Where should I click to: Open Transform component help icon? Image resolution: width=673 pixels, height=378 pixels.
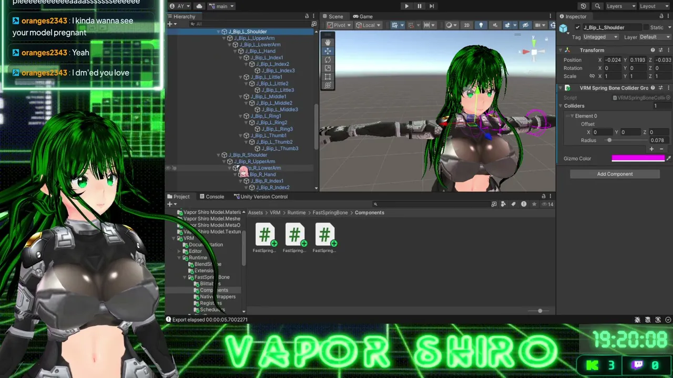click(653, 50)
